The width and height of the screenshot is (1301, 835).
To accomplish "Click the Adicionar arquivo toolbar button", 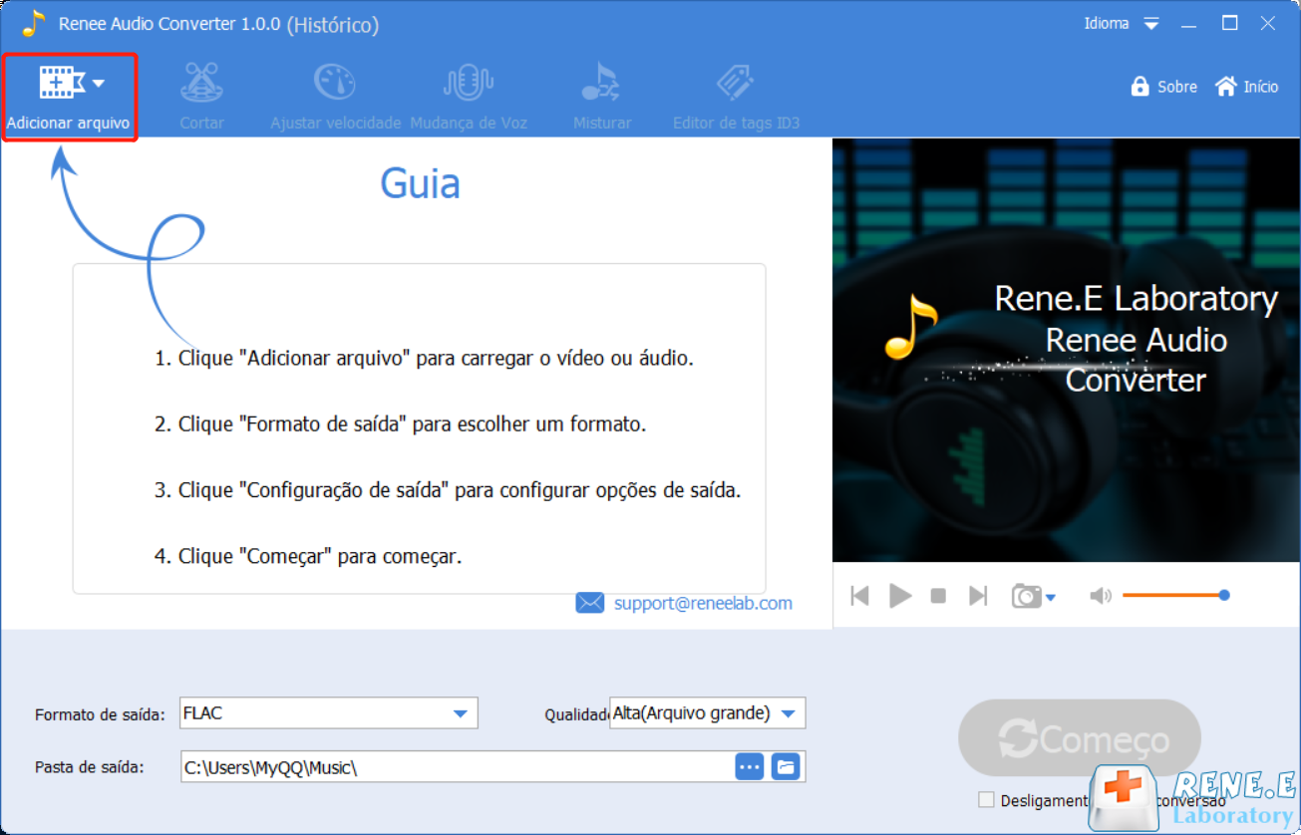I will [69, 97].
